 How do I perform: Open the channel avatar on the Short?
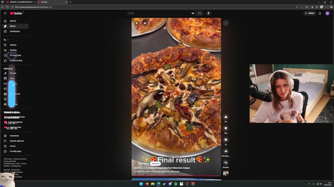click(x=136, y=163)
